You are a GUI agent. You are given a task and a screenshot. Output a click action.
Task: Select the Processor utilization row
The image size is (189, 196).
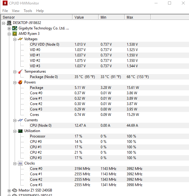coord(109,136)
